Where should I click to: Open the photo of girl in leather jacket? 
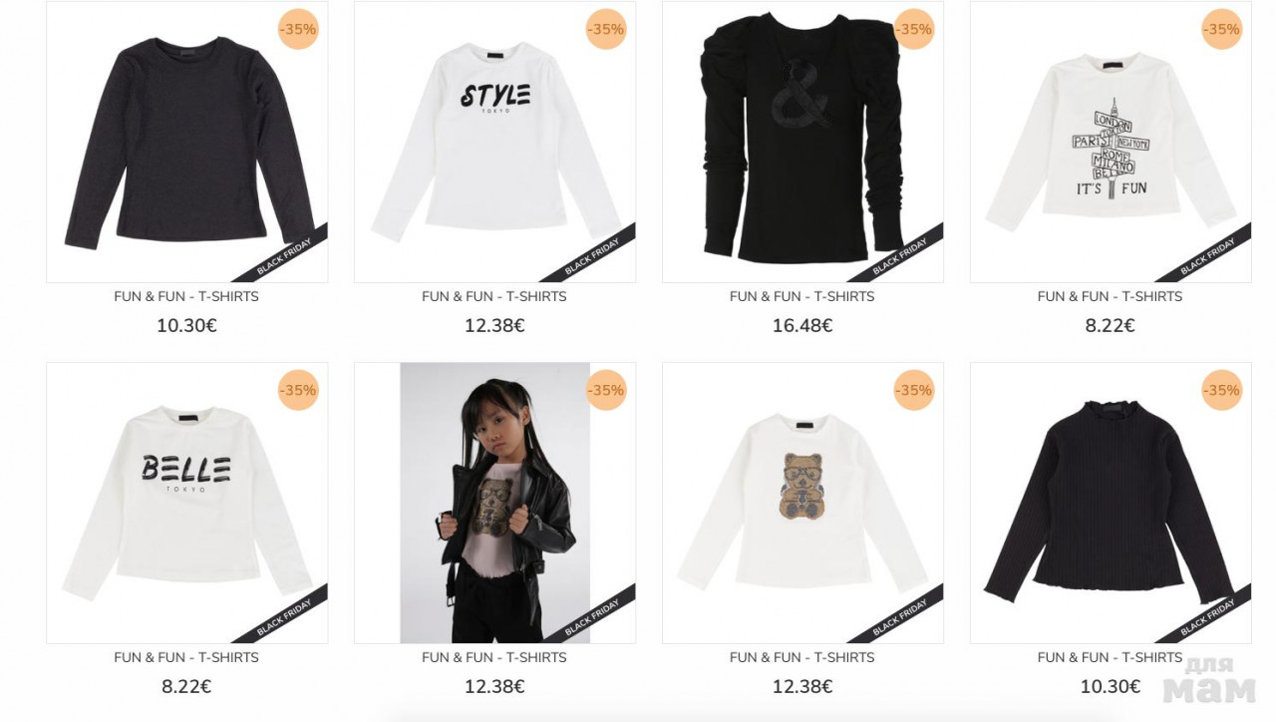click(x=494, y=503)
